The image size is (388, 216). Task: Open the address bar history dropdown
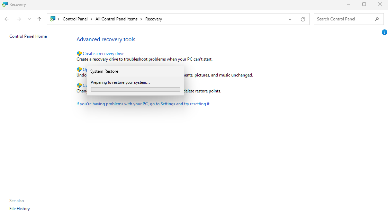[x=290, y=19]
